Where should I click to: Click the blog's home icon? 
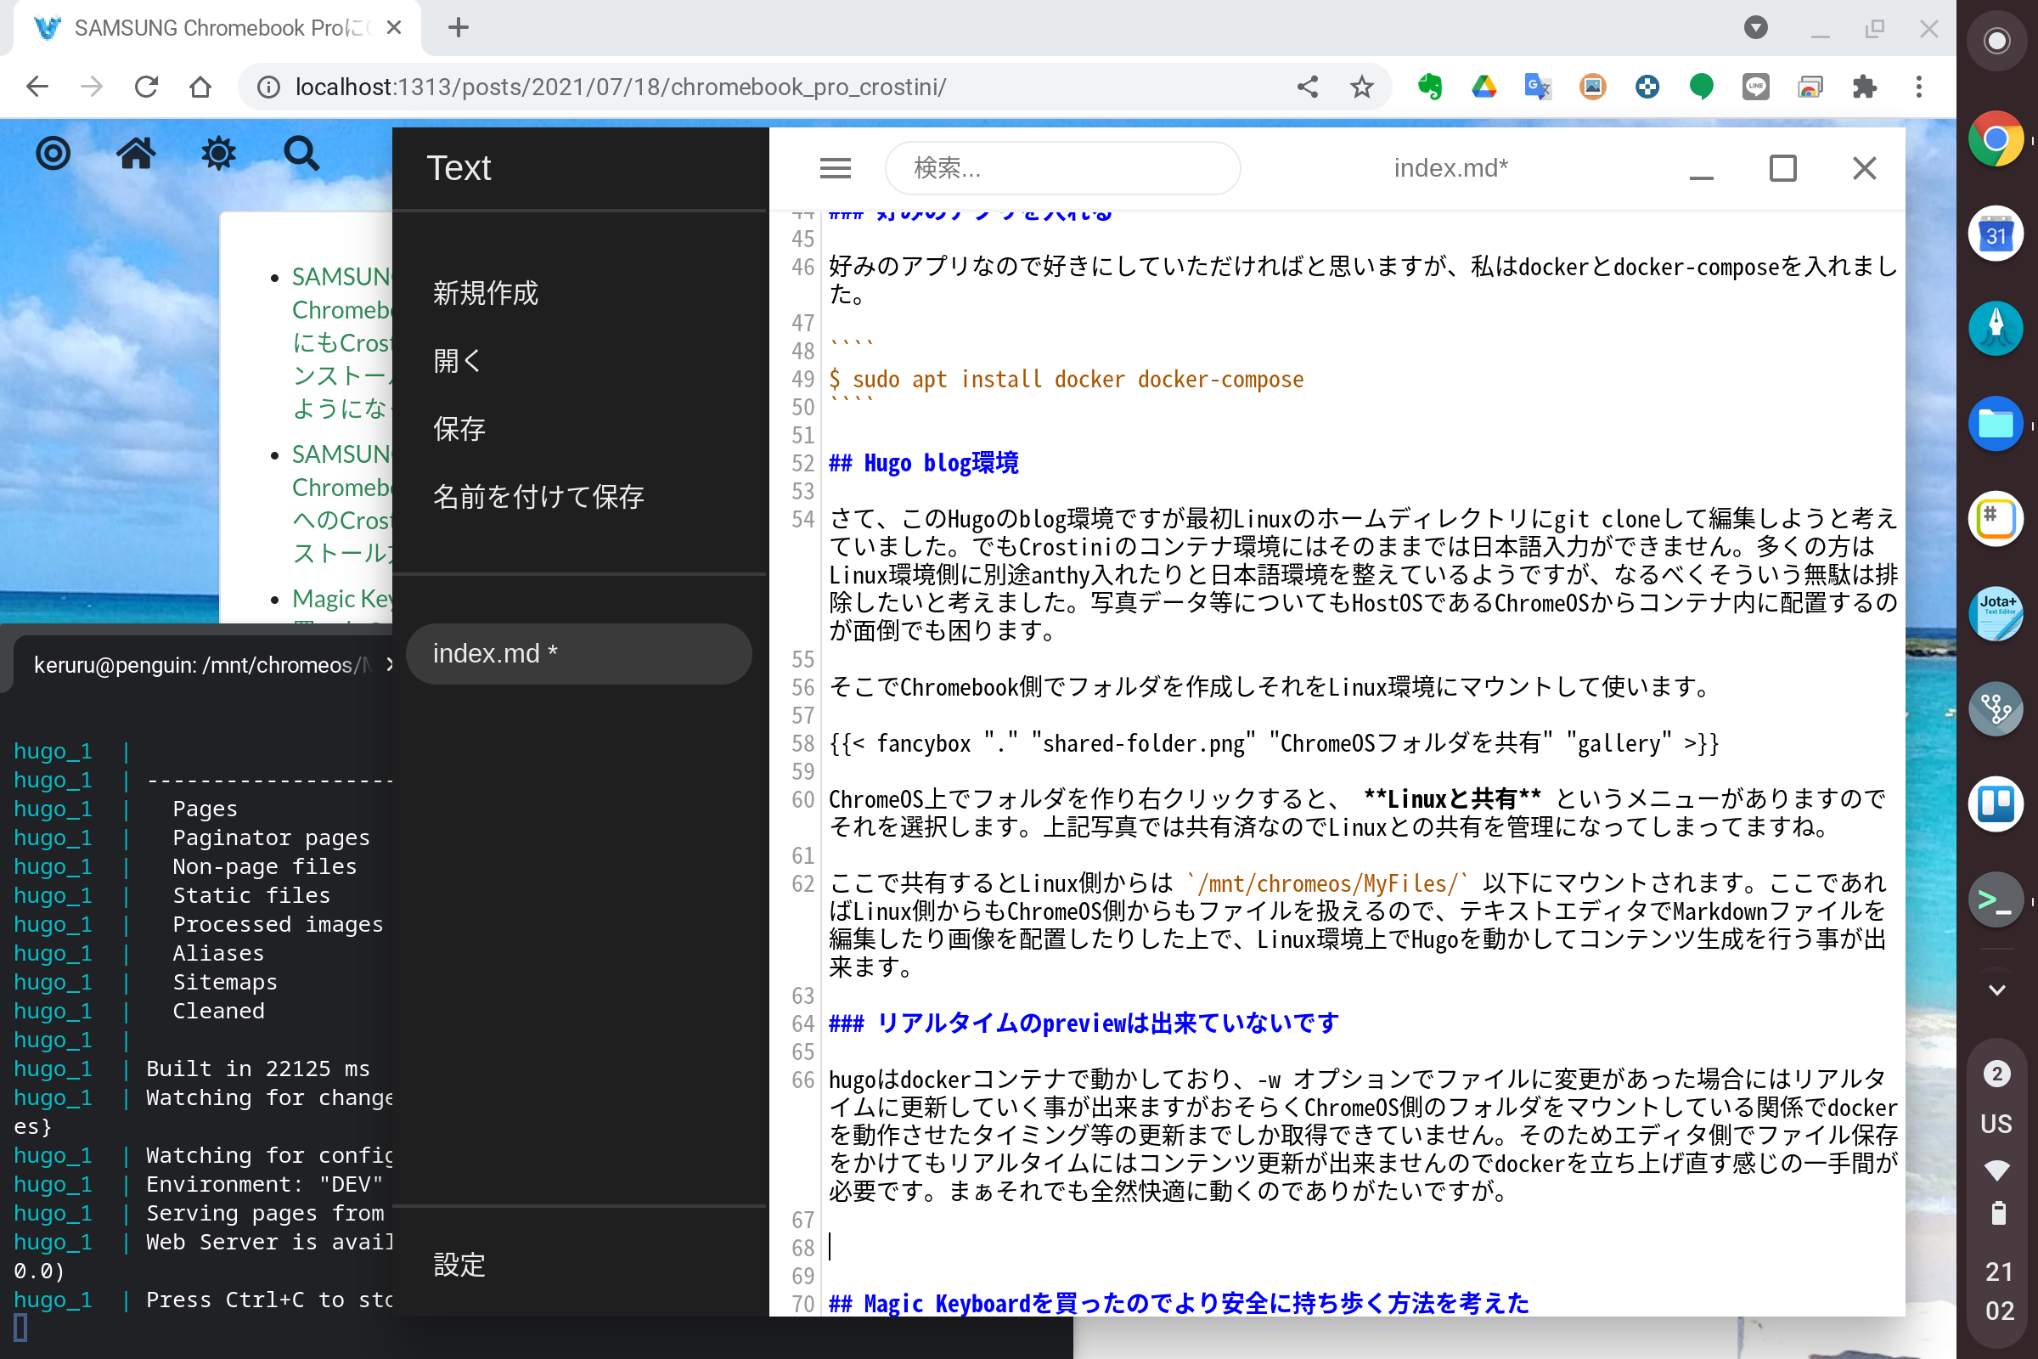click(x=136, y=155)
